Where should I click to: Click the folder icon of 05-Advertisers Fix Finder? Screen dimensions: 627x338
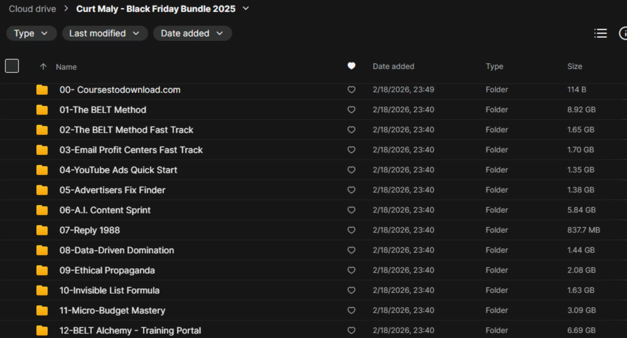(x=42, y=190)
